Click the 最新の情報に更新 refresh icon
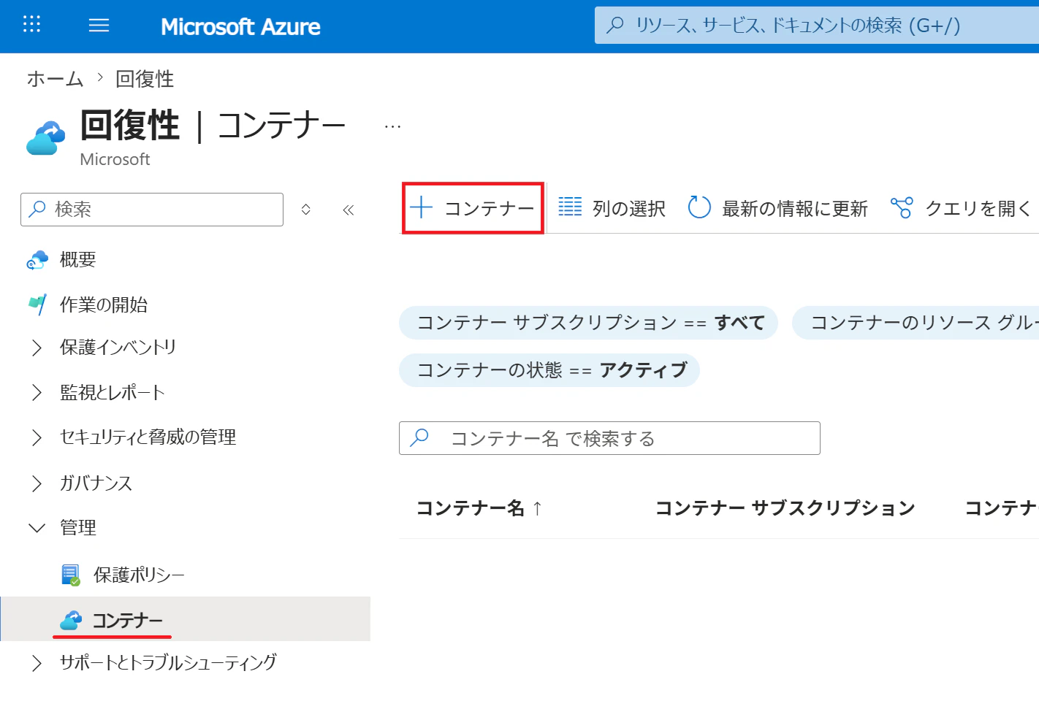 click(699, 207)
